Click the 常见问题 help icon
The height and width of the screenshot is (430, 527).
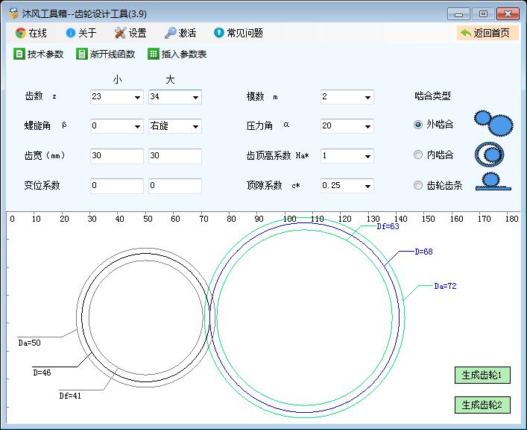tap(219, 33)
